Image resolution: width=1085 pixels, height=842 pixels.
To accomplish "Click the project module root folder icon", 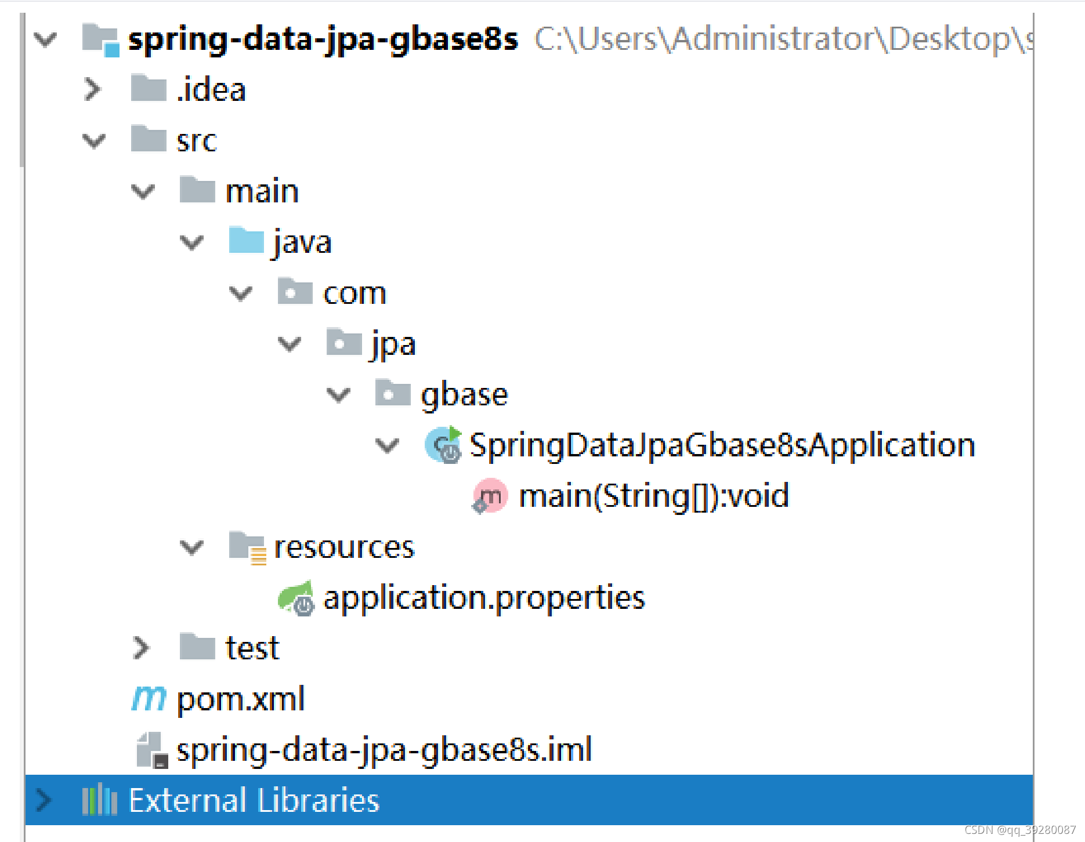I will tap(101, 40).
